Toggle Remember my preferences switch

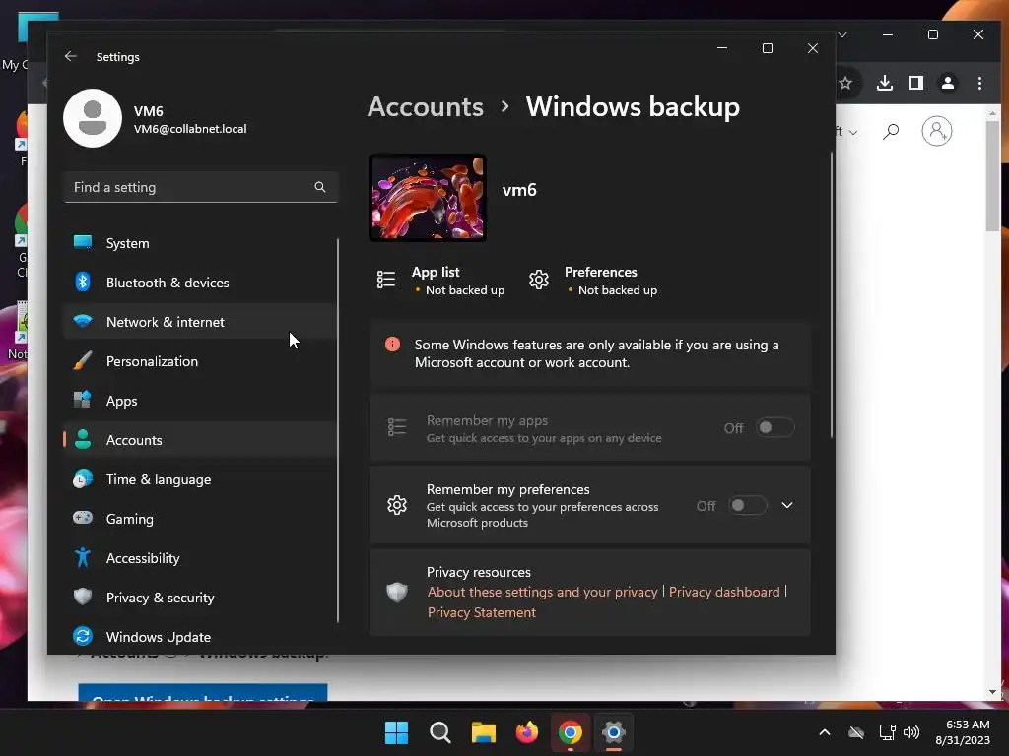(x=748, y=505)
